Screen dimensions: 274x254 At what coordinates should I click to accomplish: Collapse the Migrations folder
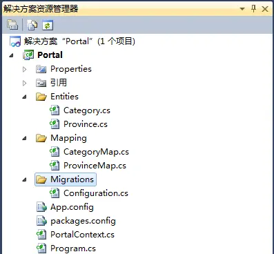tap(24, 179)
